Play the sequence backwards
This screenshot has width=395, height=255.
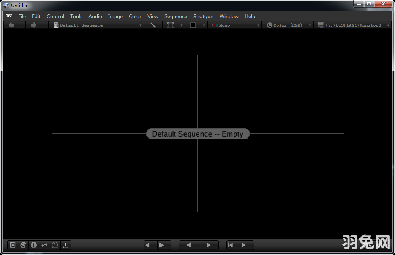pyautogui.click(x=188, y=245)
